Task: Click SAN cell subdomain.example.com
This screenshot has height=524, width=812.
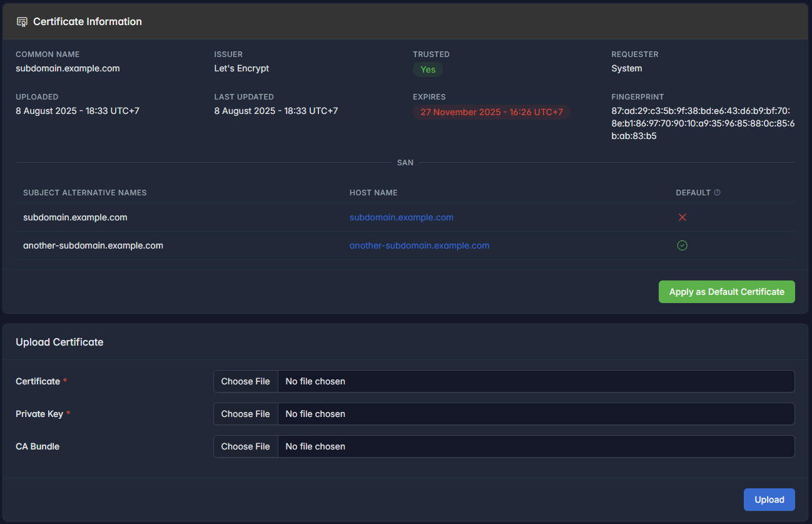Action: click(x=75, y=217)
